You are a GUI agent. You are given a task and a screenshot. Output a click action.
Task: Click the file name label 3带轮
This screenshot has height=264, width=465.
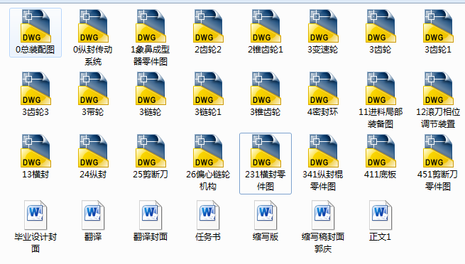[93, 112]
